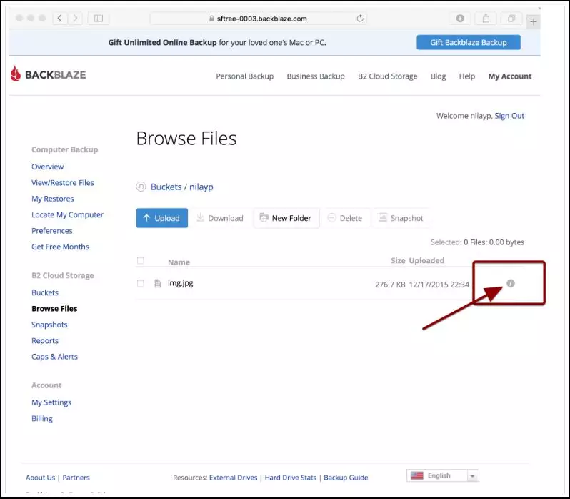Open Browse Files in the sidebar
The width and height of the screenshot is (570, 499).
pyautogui.click(x=54, y=308)
